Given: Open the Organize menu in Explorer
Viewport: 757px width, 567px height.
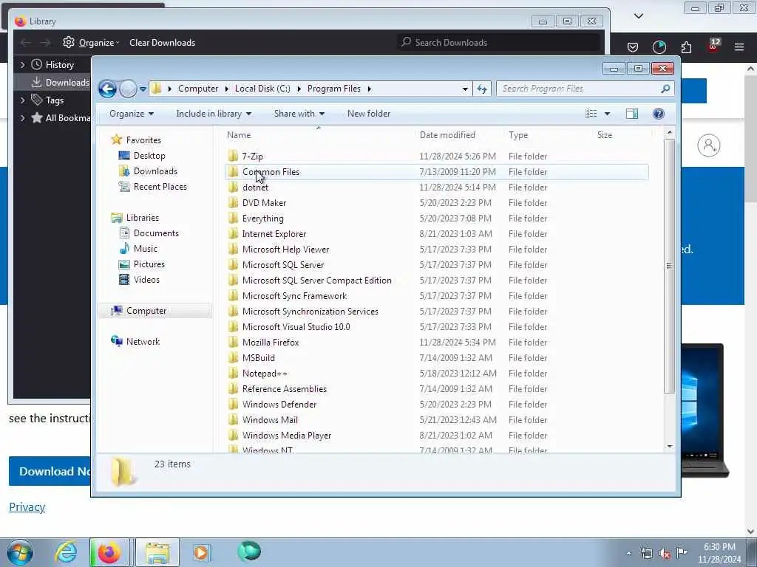Looking at the screenshot, I should (x=132, y=114).
